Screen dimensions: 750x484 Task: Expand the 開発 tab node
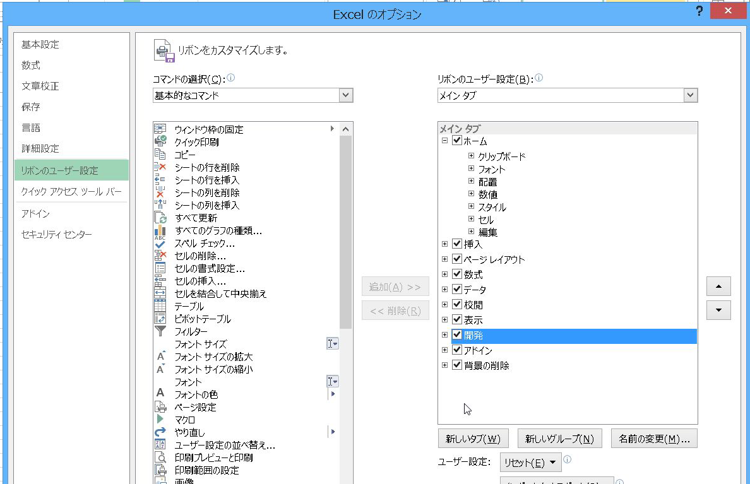point(445,335)
